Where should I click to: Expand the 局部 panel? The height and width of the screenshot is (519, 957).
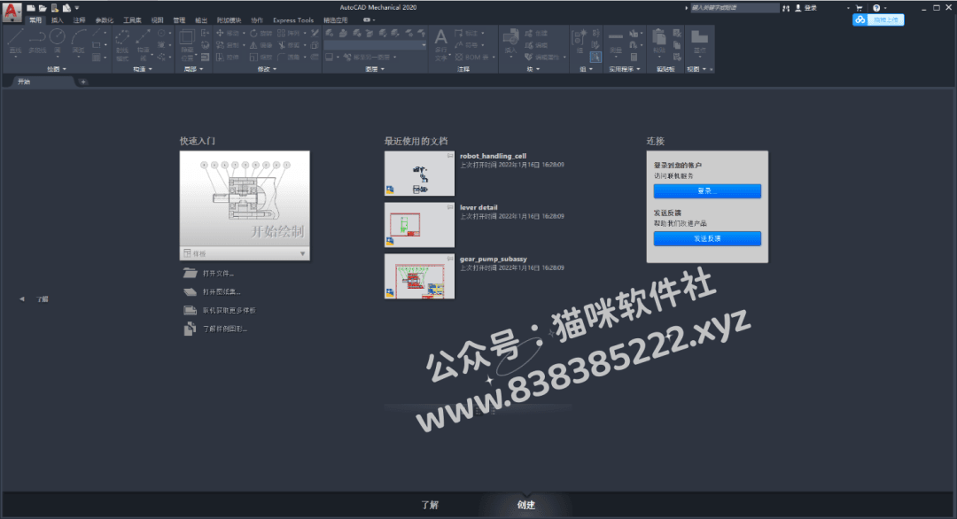click(193, 69)
